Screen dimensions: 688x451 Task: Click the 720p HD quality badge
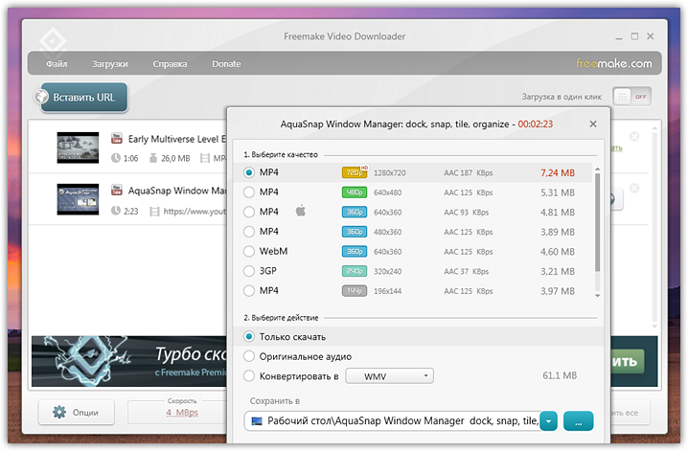(355, 172)
